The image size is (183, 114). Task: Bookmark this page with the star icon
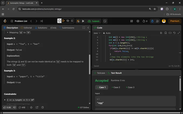point(155,9)
